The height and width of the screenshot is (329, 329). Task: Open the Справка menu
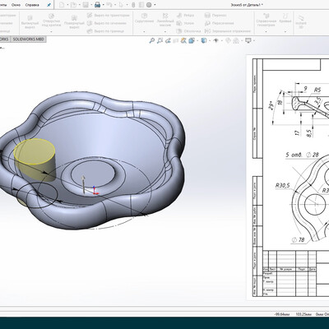tap(32, 5)
